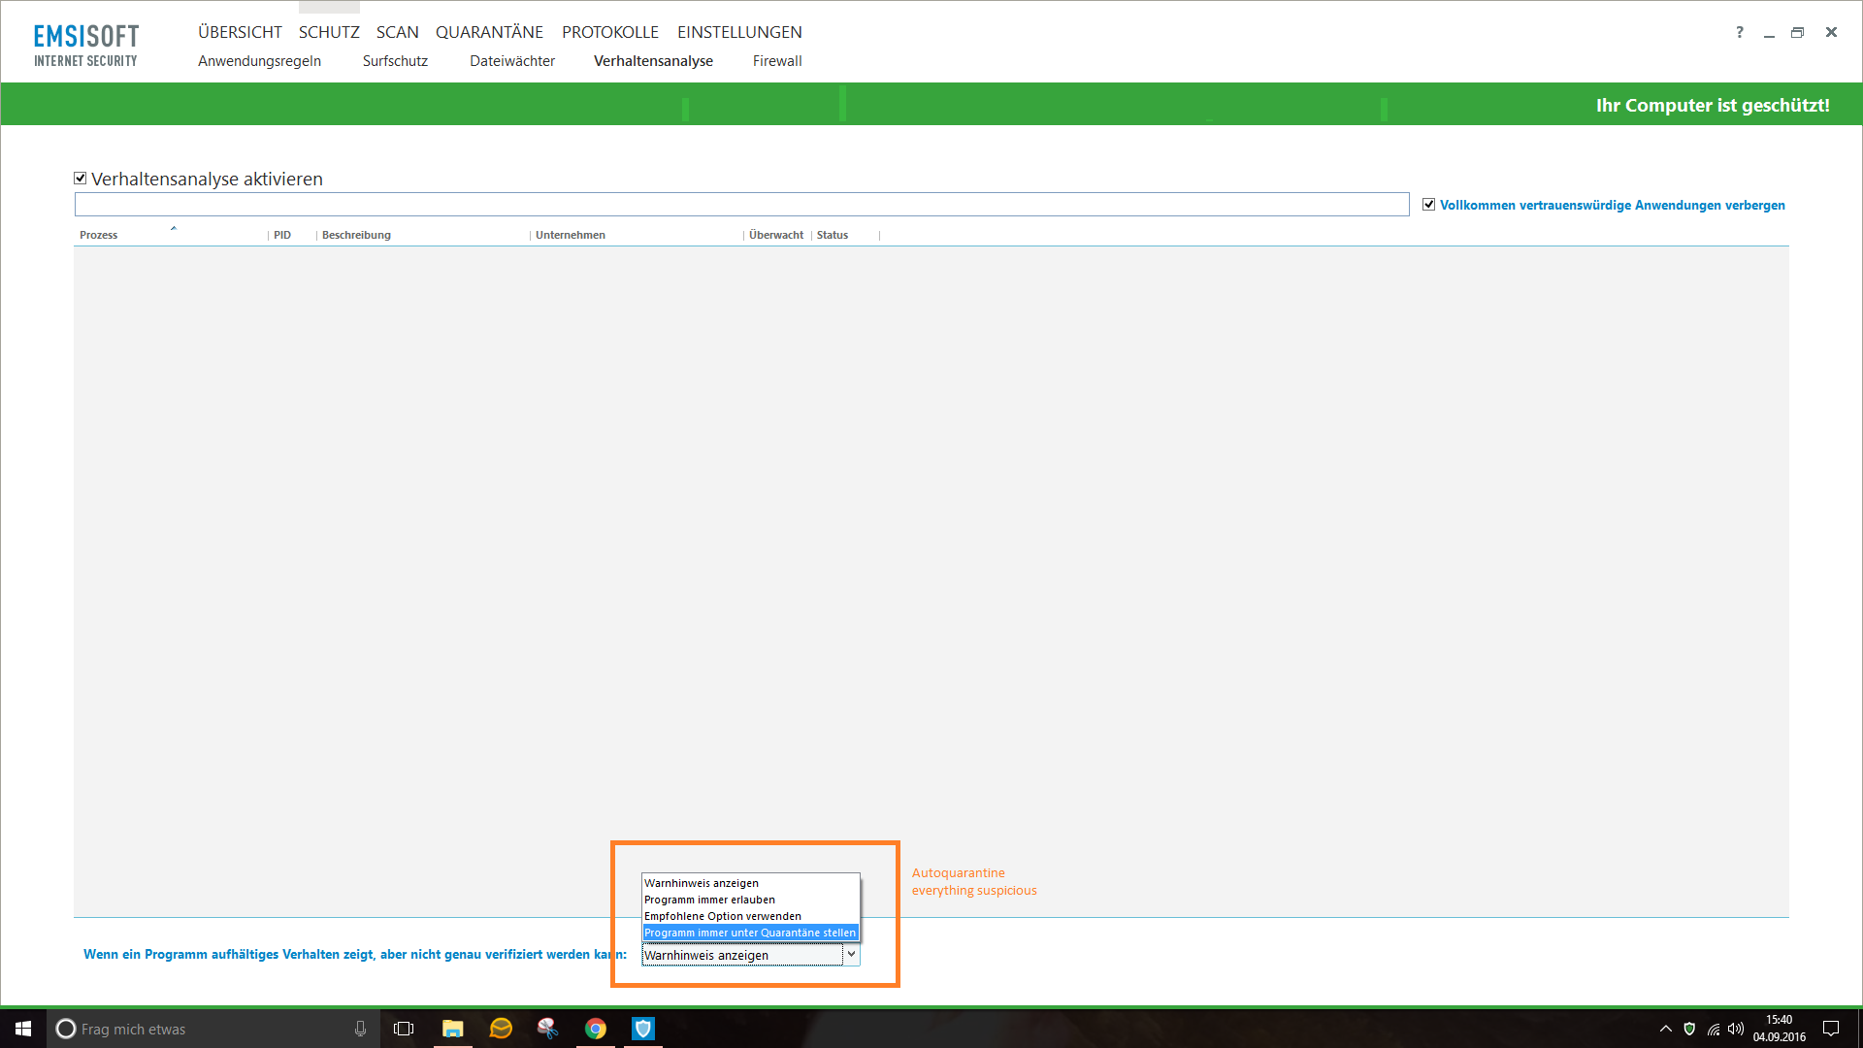Open the Windows Start menu
The width and height of the screenshot is (1863, 1048).
(x=23, y=1029)
